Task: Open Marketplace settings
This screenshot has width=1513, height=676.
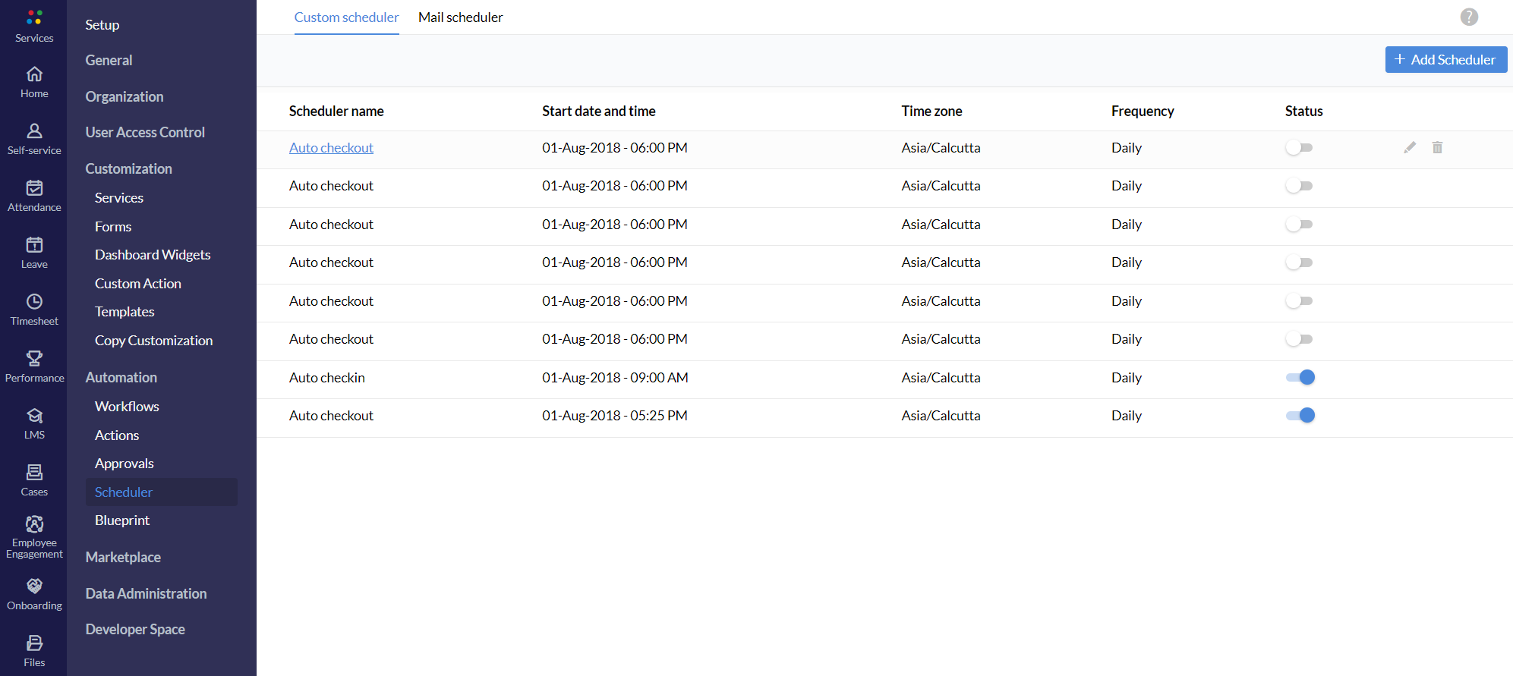Action: pos(123,558)
